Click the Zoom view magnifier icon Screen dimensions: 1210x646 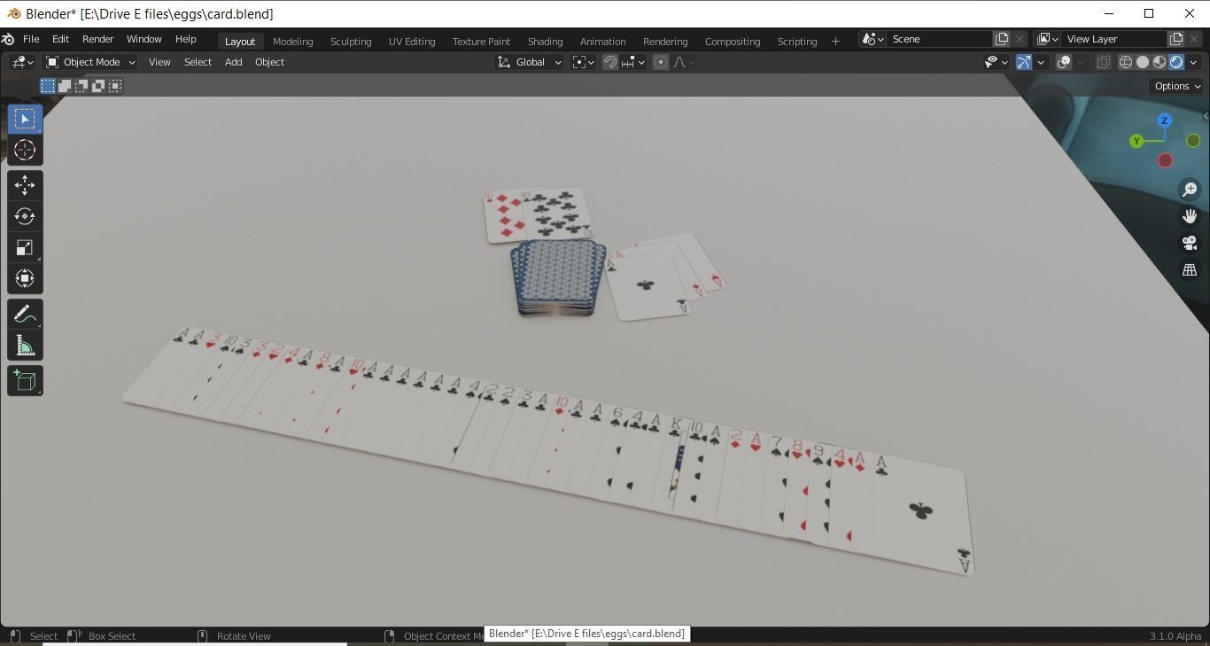click(x=1190, y=190)
